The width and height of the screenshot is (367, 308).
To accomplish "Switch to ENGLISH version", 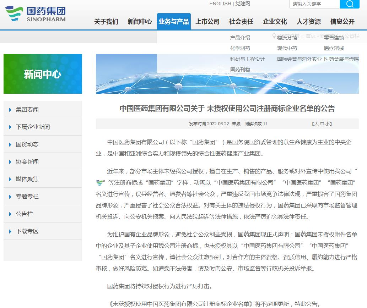I will (220, 4).
